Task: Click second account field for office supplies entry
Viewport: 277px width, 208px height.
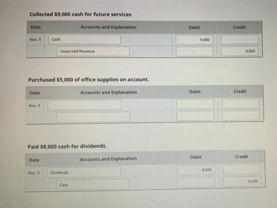Action: coord(93,117)
